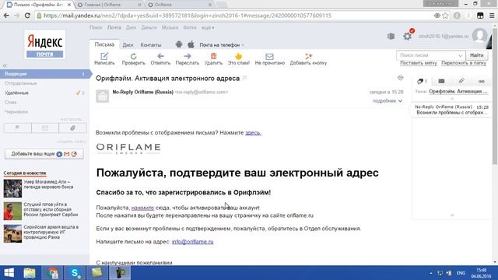Switch to the Диск tab
This screenshot has width=498, height=280.
click(128, 45)
